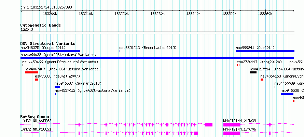Screen dimensions: 304x137
Task: Open the LAMC2|NM_005562 gene label
Action: (x=36, y=121)
